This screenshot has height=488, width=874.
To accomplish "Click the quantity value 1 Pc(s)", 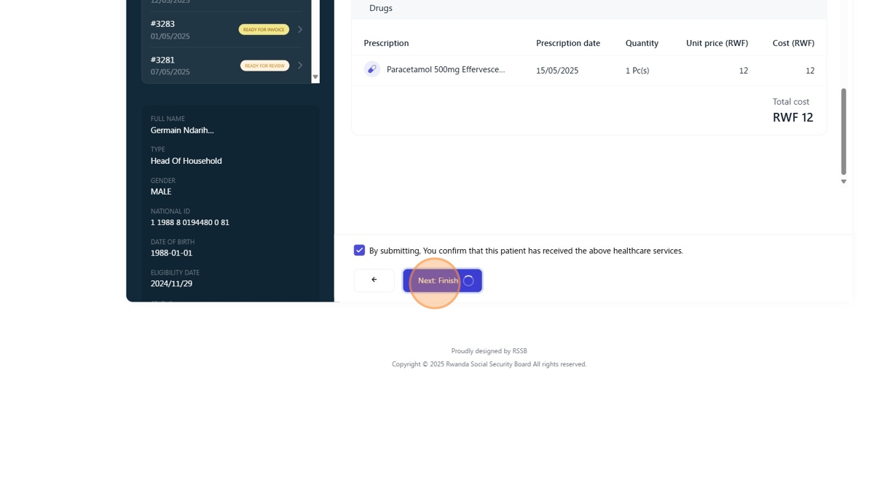I will point(637,71).
